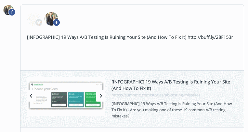The width and height of the screenshot is (248, 132).
Task: Click the Evernote pricing preview thumbnail
Action: tap(66, 96)
